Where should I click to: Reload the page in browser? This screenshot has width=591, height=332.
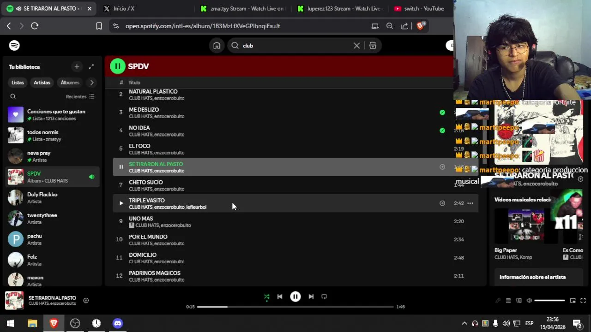[x=35, y=26]
